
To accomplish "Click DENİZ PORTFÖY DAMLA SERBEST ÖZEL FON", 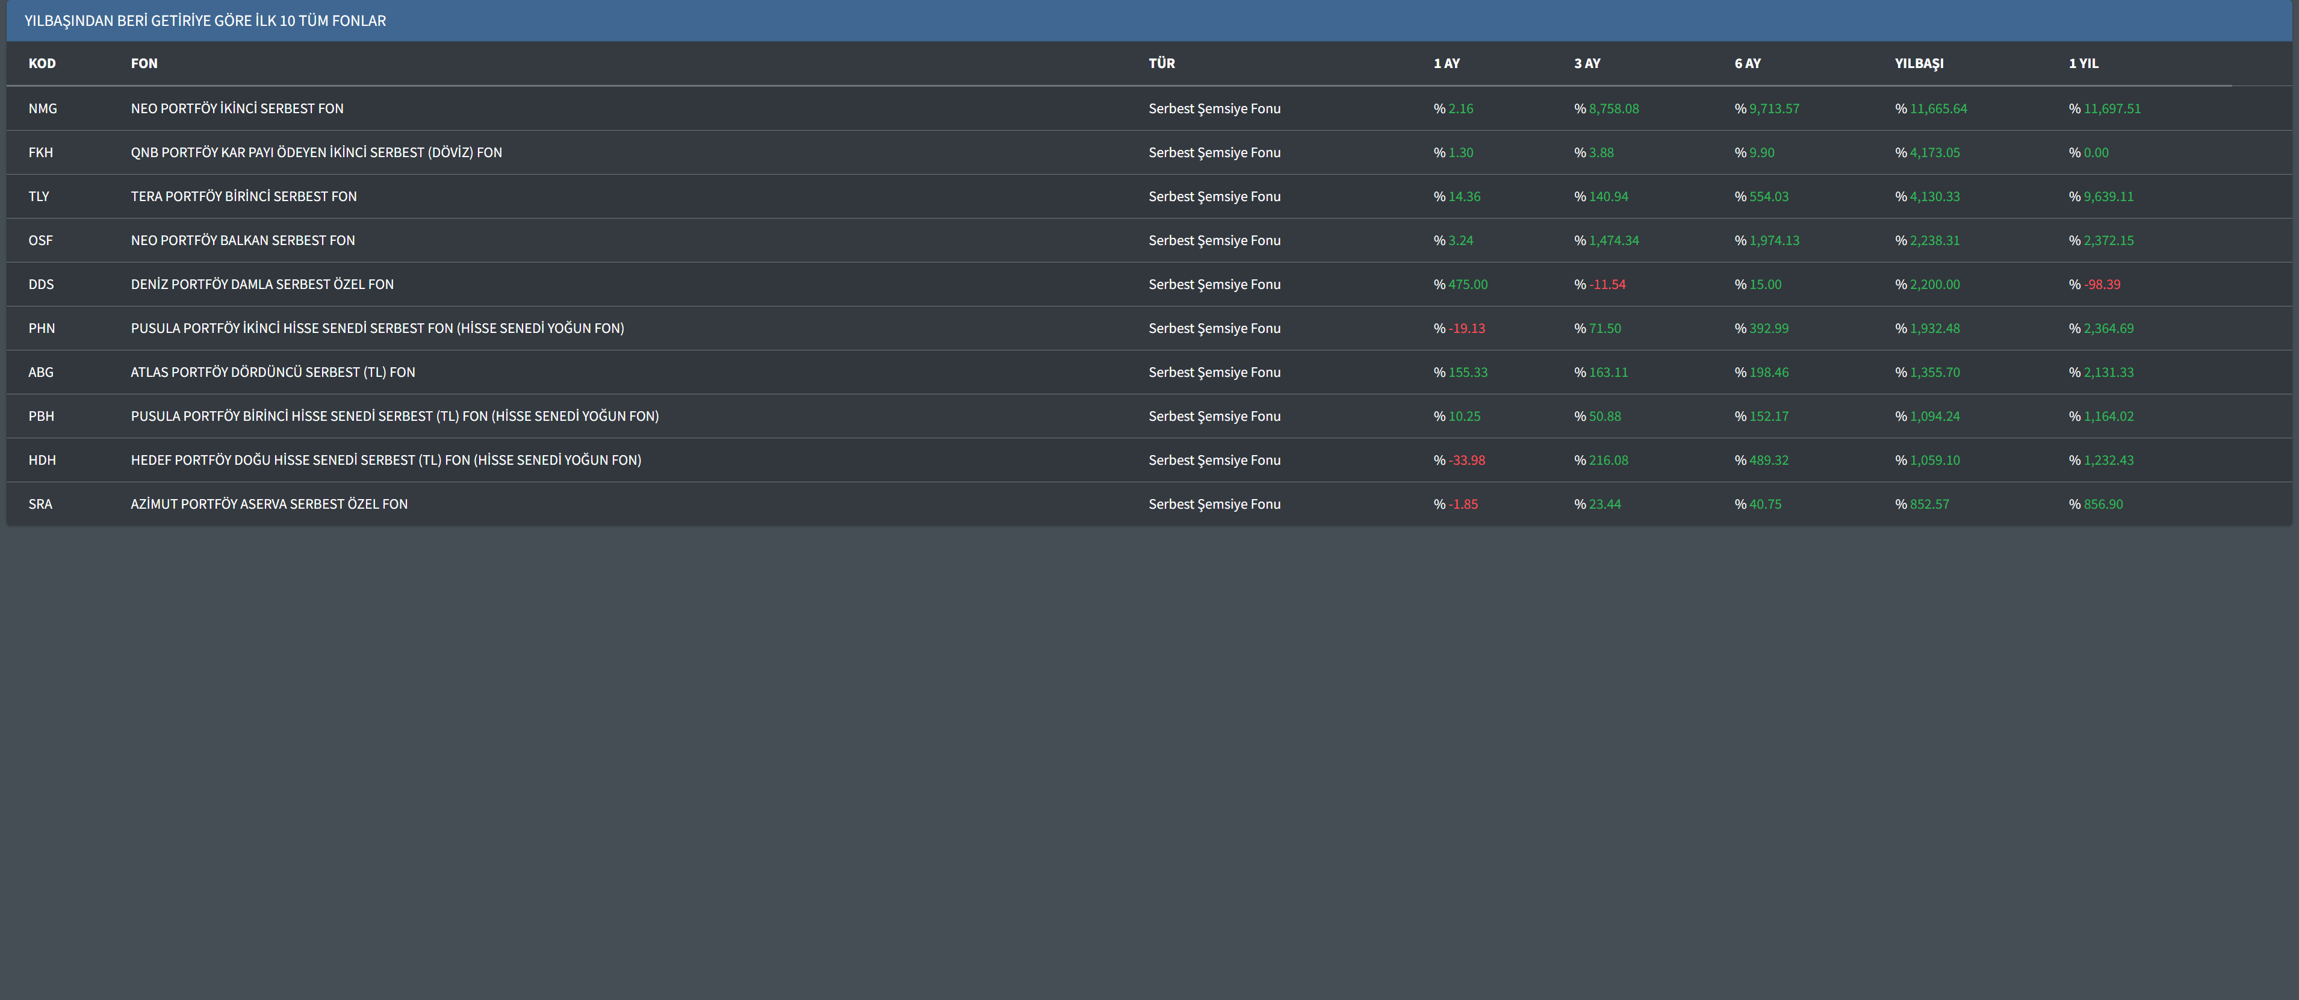I will [x=261, y=284].
